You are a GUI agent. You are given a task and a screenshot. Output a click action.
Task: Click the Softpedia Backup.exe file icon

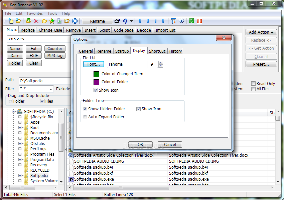tap(71, 179)
